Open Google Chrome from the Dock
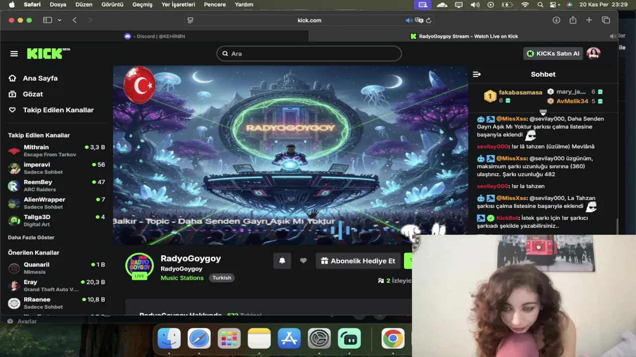 pos(393,339)
